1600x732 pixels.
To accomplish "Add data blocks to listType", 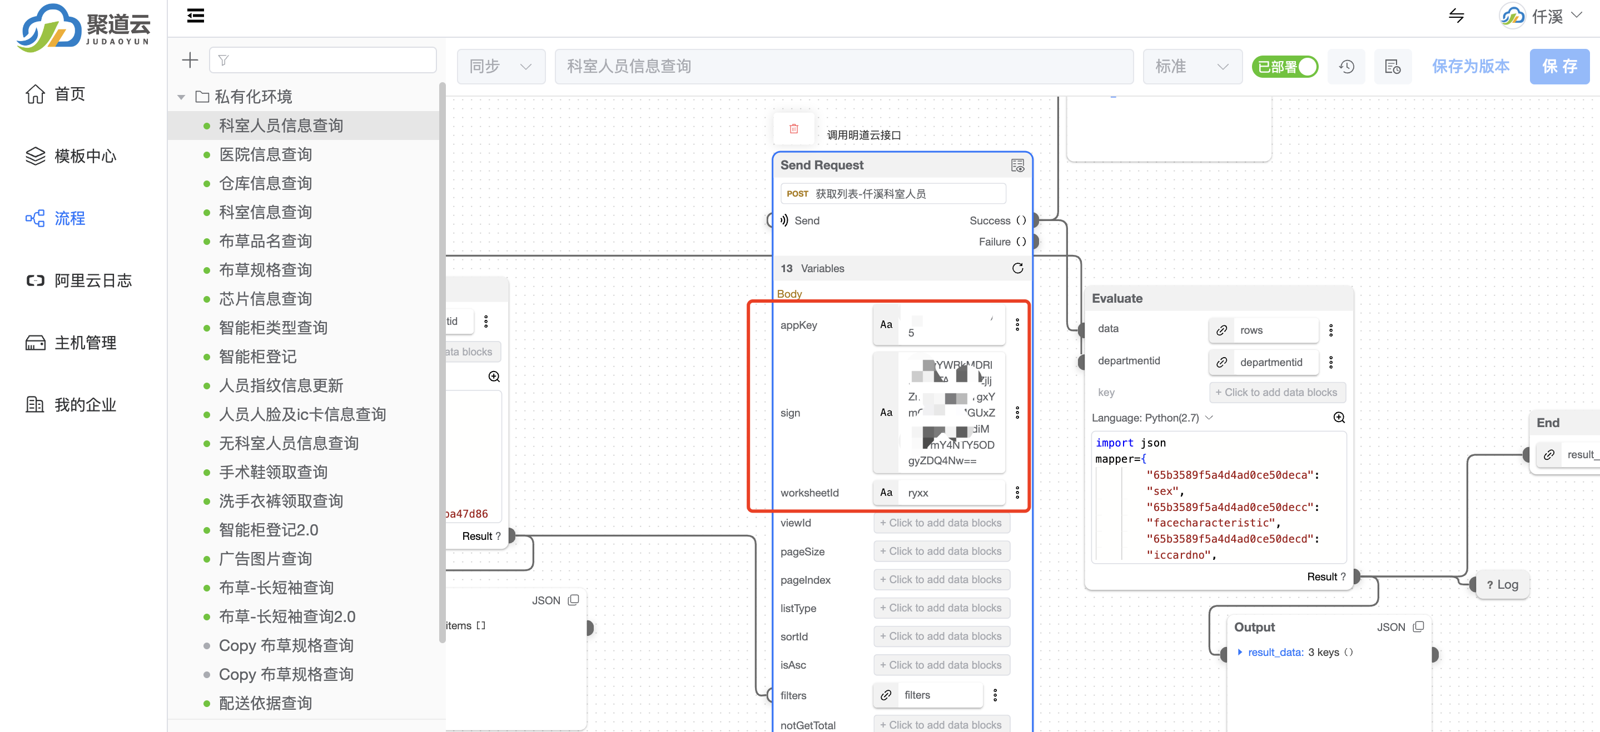I will coord(941,608).
